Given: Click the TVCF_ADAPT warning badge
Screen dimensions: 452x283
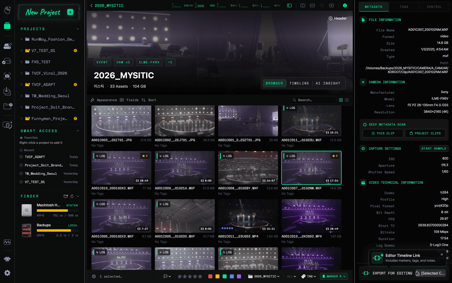Looking at the screenshot, I should [x=75, y=85].
